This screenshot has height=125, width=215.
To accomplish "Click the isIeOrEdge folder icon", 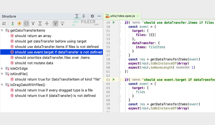I will tap(7, 68).
